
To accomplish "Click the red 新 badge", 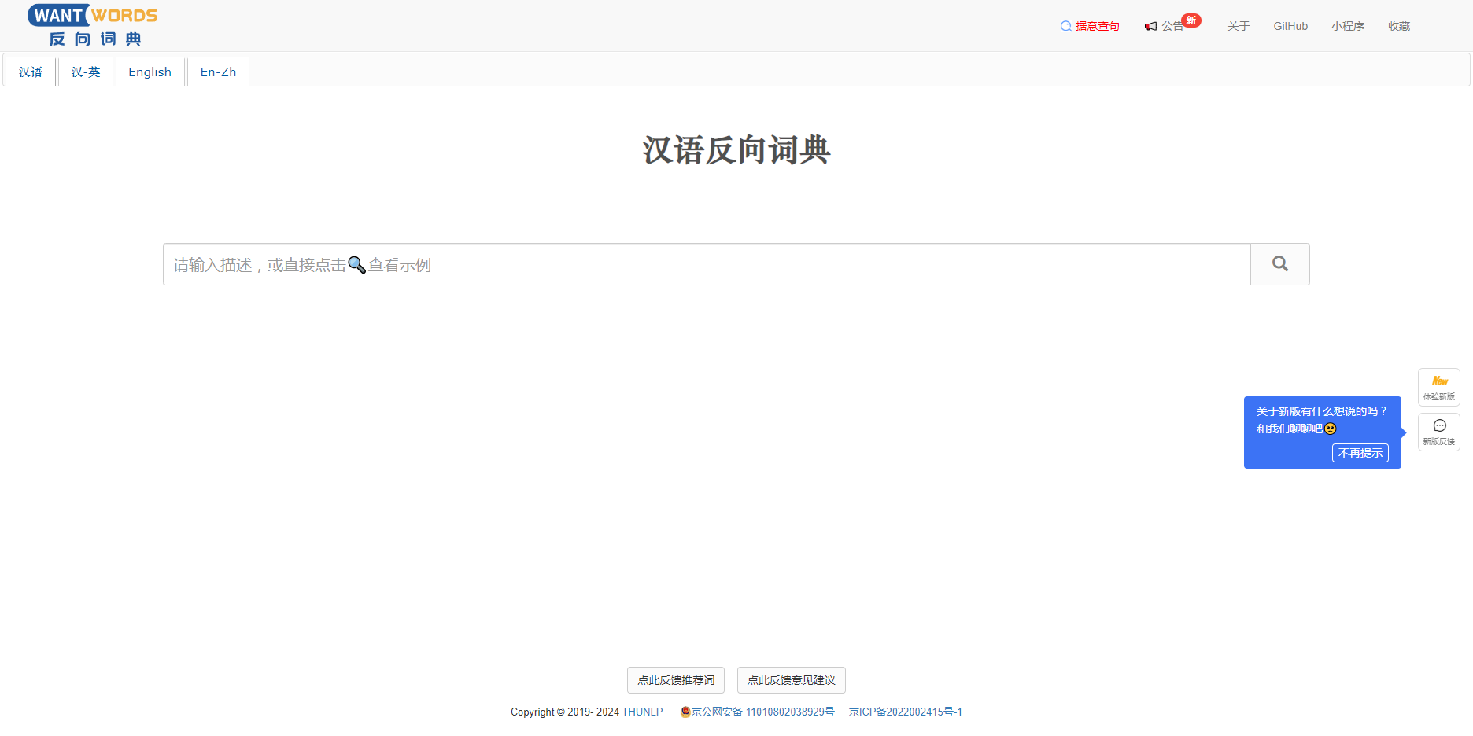I will pos(1191,20).
